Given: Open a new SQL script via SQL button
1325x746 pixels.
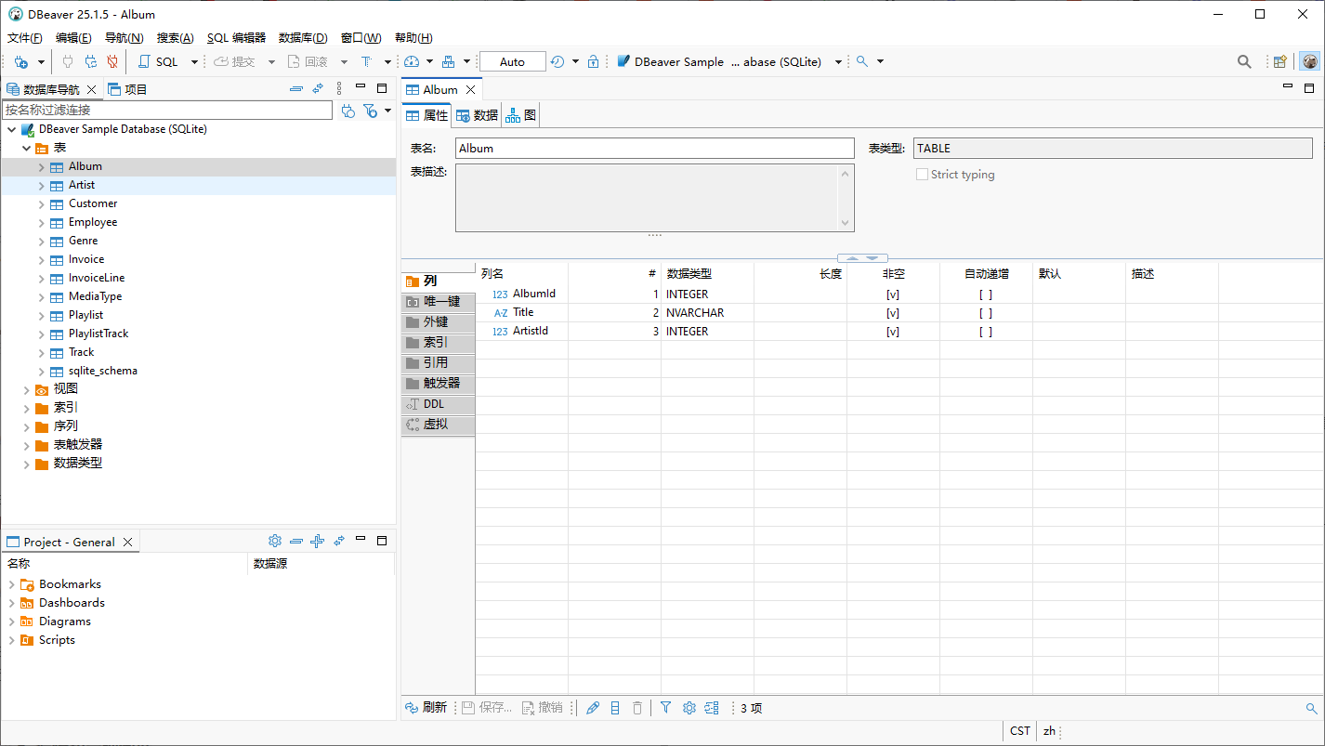Looking at the screenshot, I should pyautogui.click(x=158, y=62).
